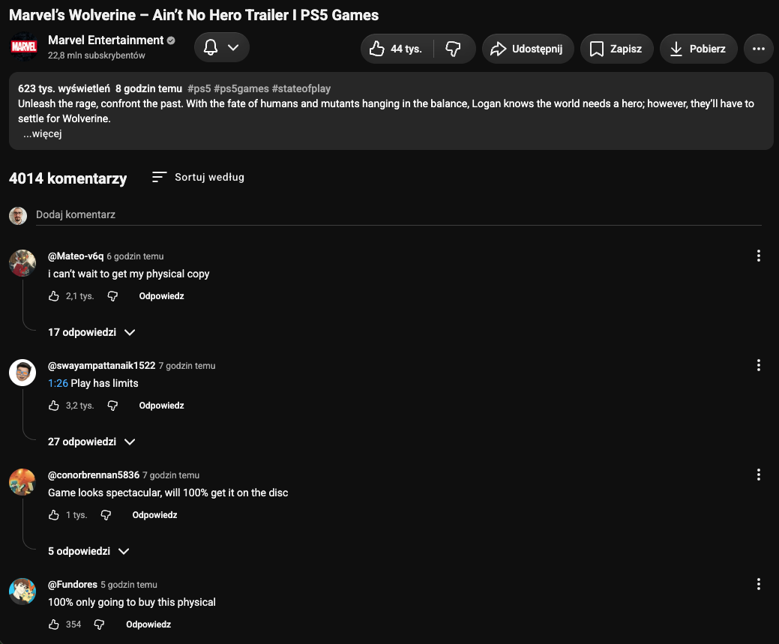This screenshot has width=779, height=644.
Task: Reply to @conorbrennan5836's comment
Action: [x=154, y=515]
